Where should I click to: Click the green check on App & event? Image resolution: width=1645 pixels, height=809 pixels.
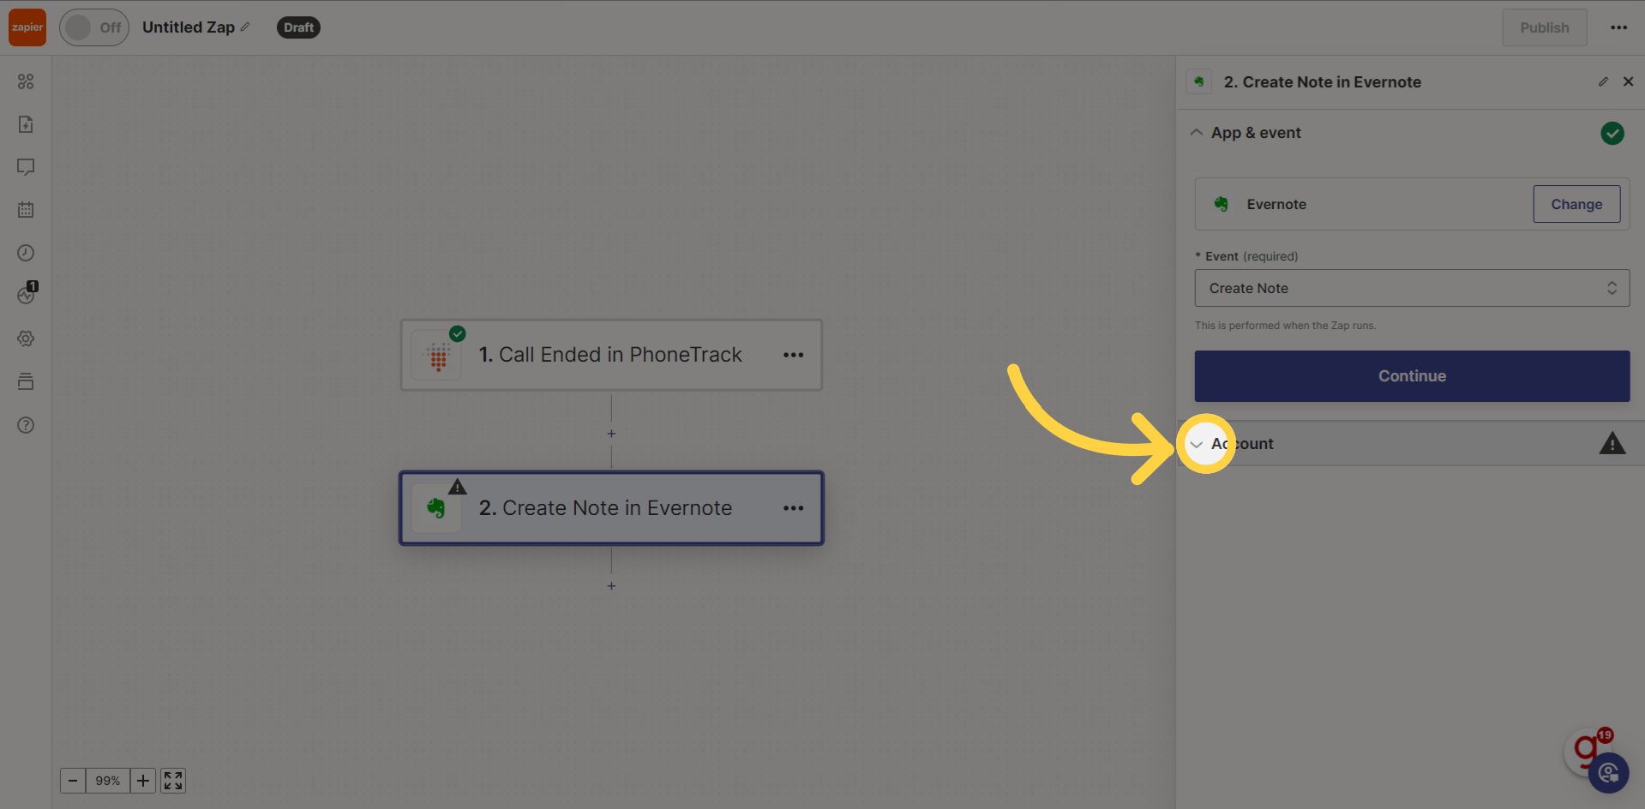pos(1612,133)
